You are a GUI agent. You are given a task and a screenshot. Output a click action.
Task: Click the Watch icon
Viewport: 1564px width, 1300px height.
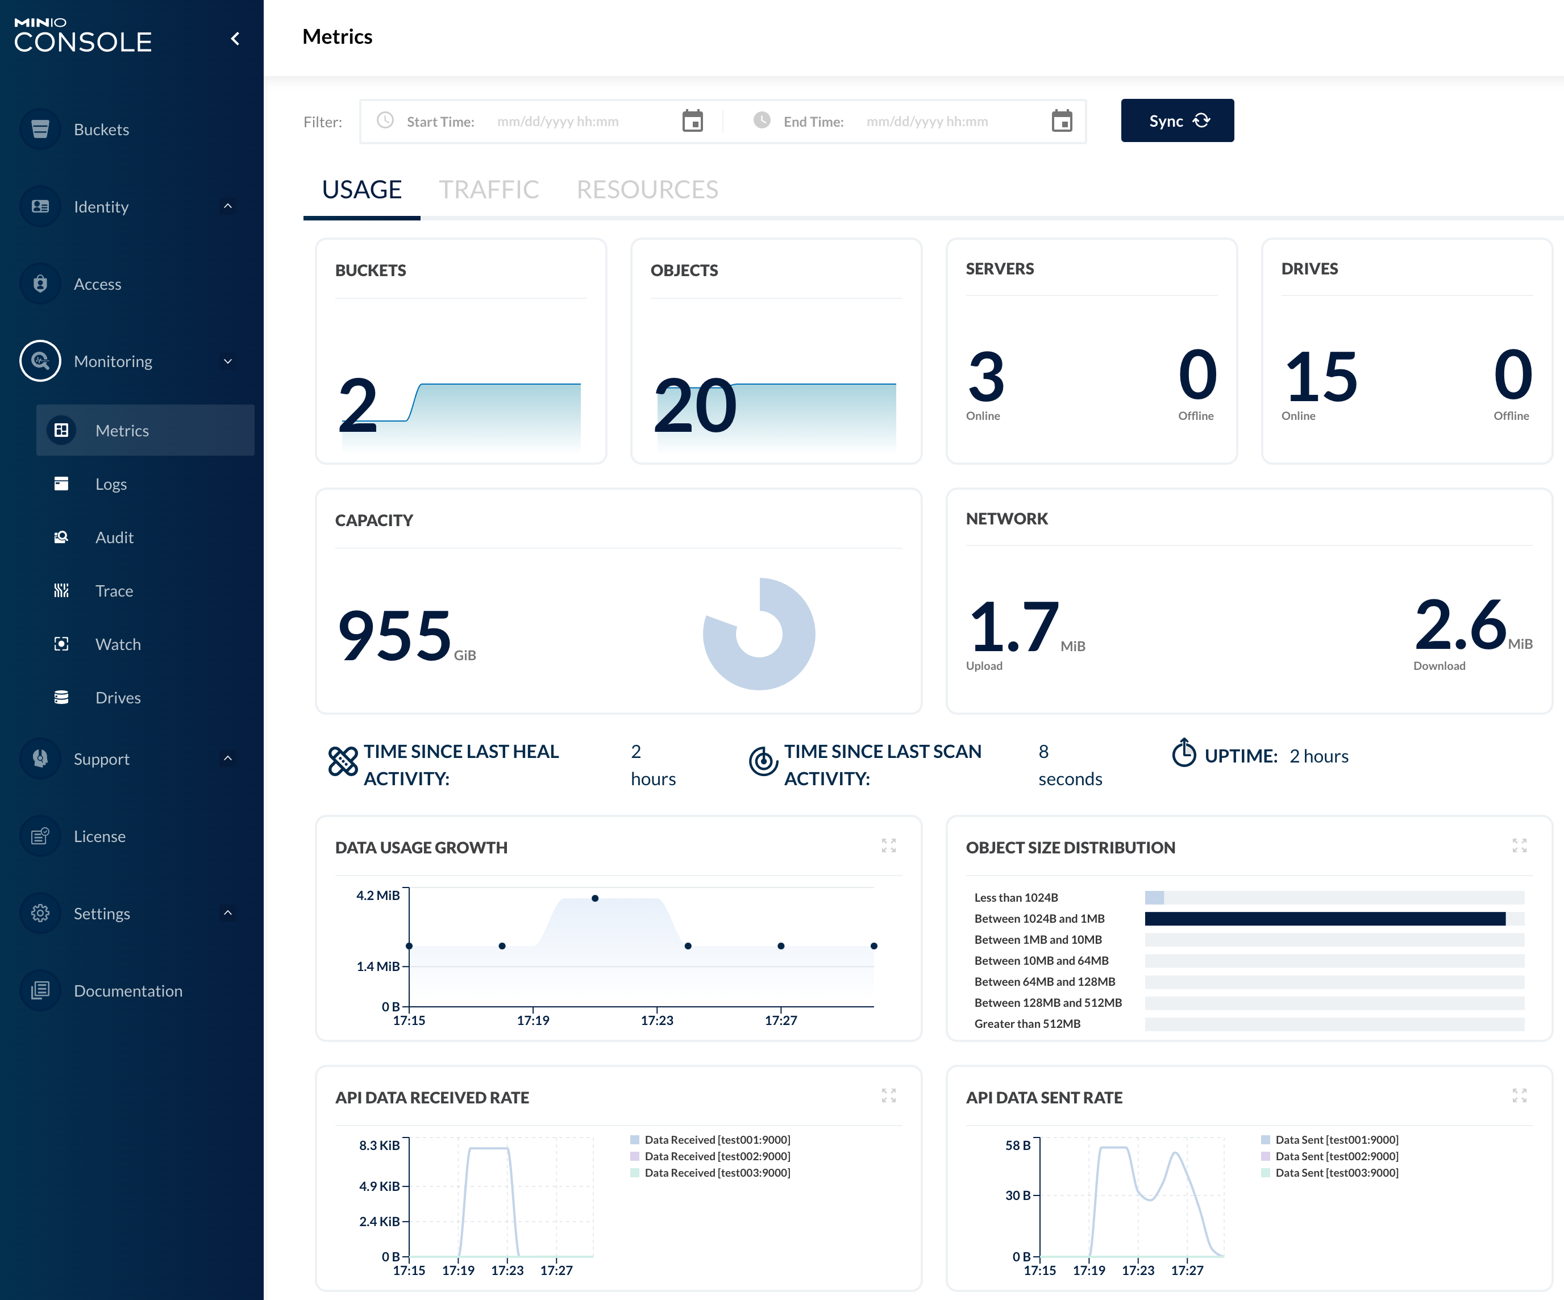pos(62,644)
